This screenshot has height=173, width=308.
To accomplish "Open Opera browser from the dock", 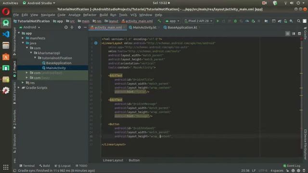I will (6, 12).
